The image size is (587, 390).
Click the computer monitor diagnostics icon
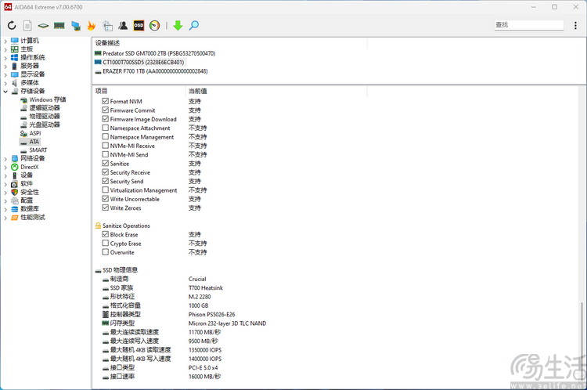point(76,26)
